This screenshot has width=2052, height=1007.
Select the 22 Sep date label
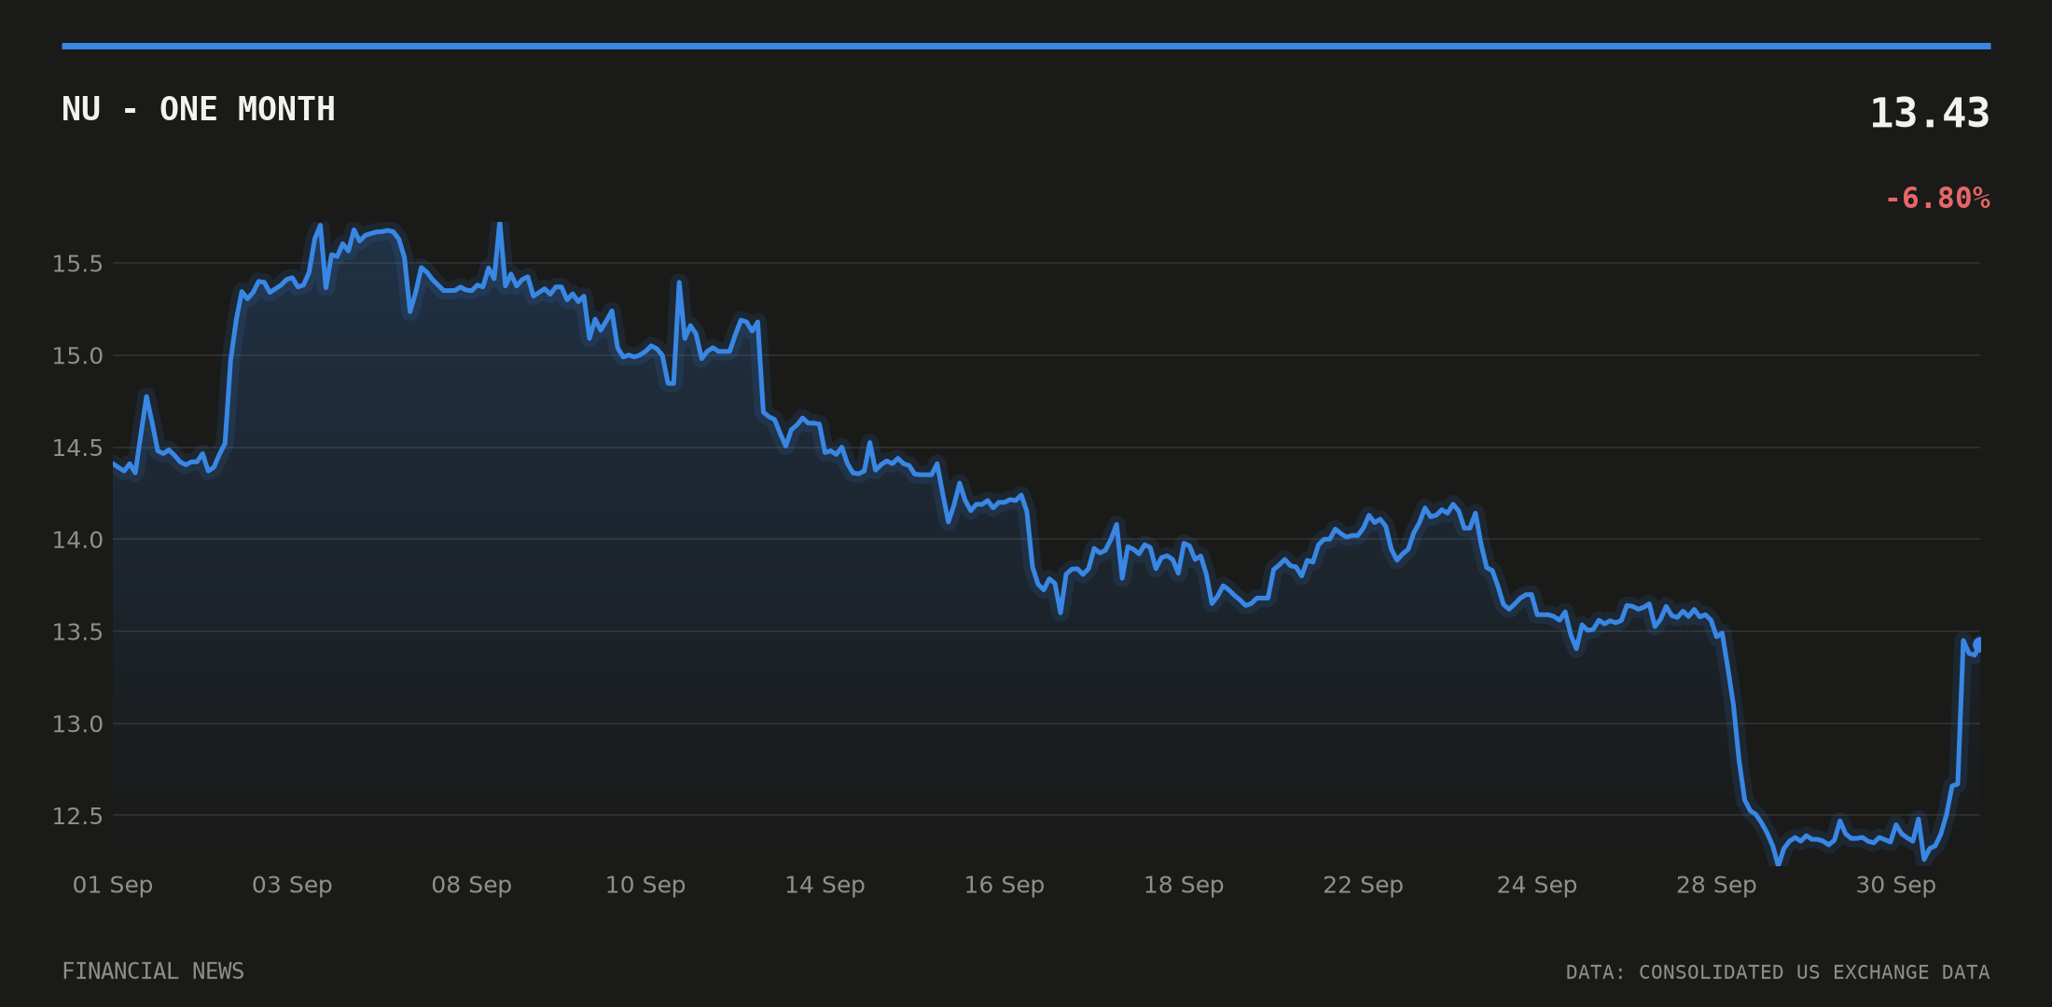[1363, 885]
